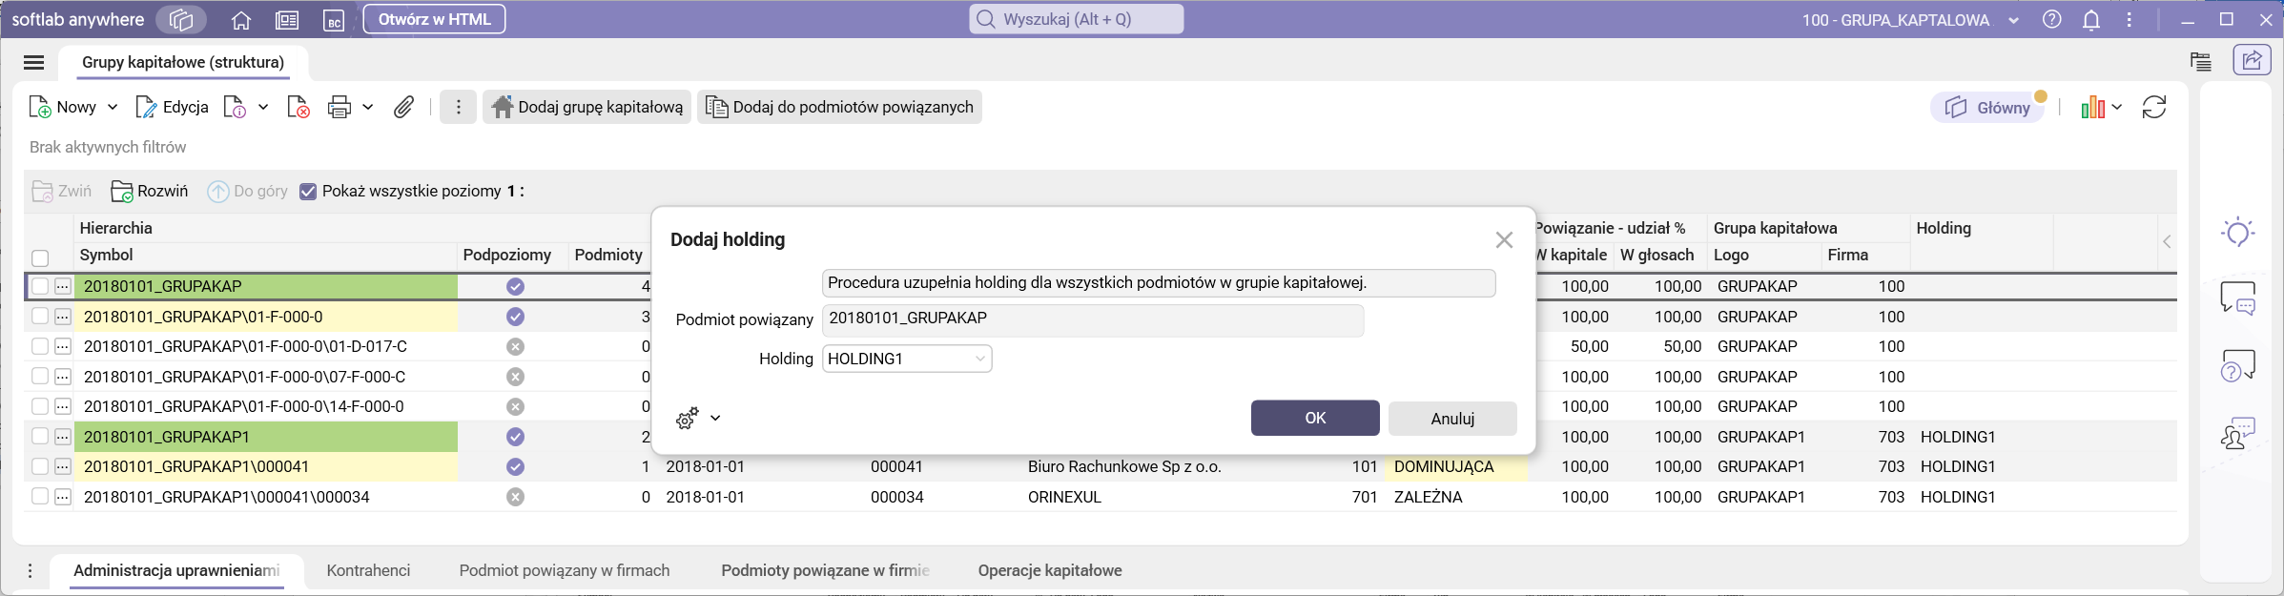This screenshot has height=596, width=2284.
Task: Expand the print dropdown arrow
Action: coord(368,107)
